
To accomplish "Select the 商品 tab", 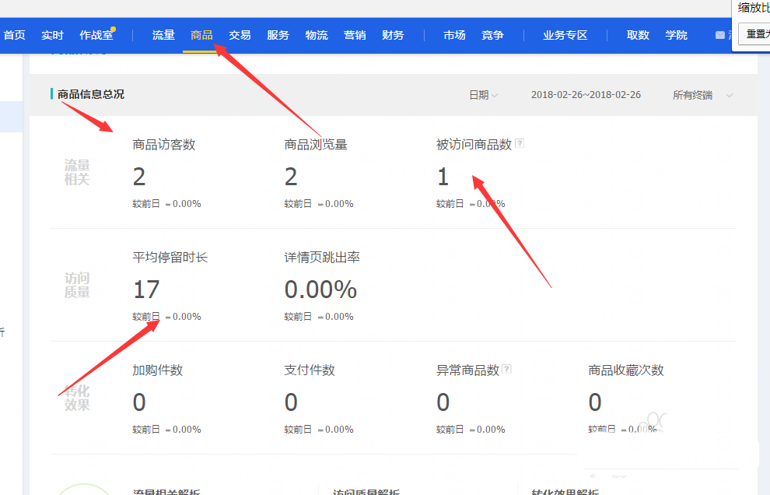I will point(201,35).
